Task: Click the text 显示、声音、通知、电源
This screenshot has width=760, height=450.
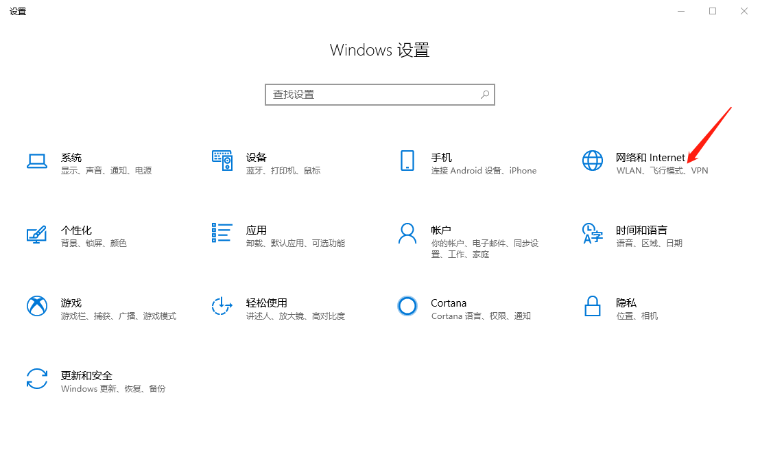Action: (106, 171)
